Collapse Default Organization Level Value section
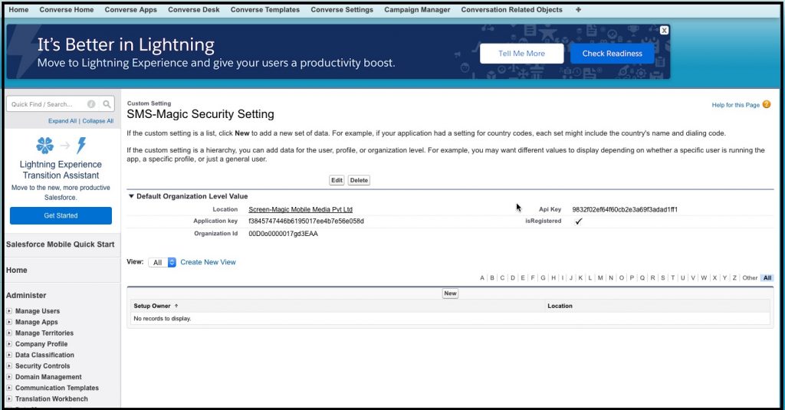 [x=131, y=196]
